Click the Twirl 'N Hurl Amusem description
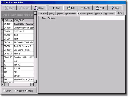Image resolution: width=129 pixels, height=97 pixels. pyautogui.click(x=24, y=24)
